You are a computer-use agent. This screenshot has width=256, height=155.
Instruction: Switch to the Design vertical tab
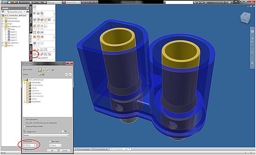tap(31, 29)
